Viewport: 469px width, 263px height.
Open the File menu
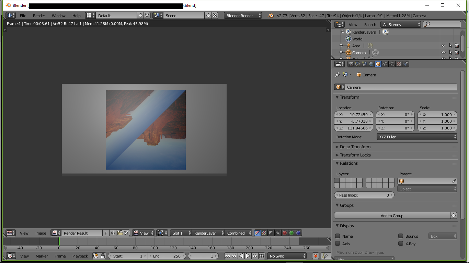click(23, 16)
